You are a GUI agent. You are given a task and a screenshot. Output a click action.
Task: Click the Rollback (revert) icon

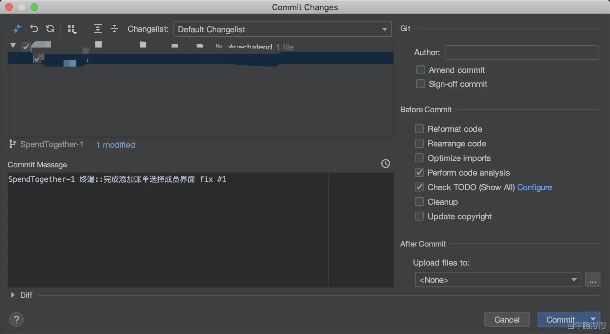point(34,29)
